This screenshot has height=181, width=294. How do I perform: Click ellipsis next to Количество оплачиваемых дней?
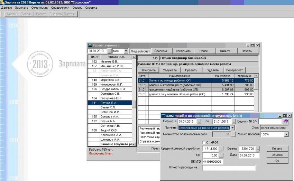tap(233, 134)
